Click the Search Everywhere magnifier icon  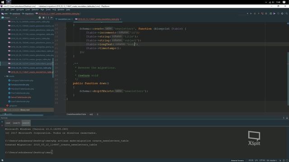[287, 13]
